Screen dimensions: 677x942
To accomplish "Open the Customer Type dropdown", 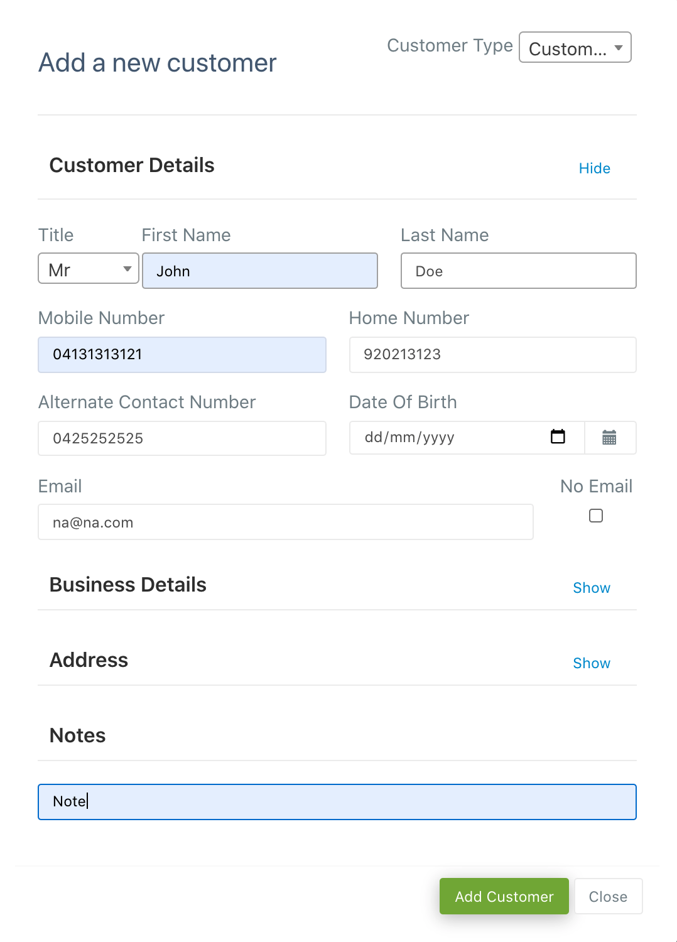I will tap(575, 48).
